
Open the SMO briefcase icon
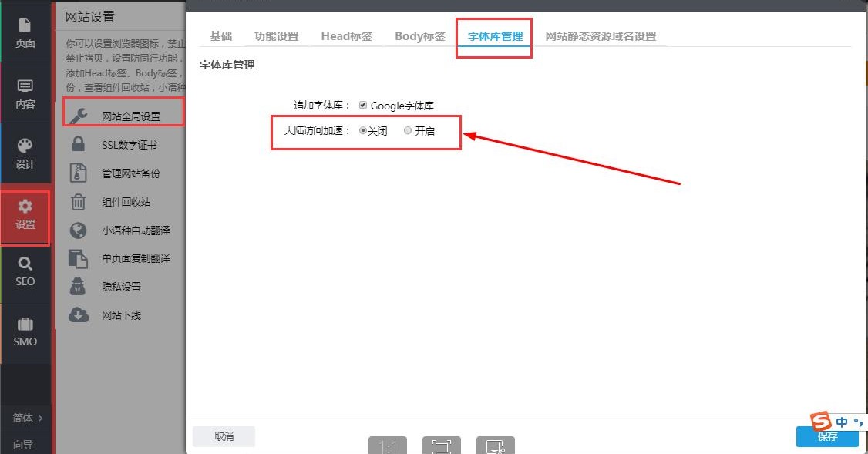25,325
